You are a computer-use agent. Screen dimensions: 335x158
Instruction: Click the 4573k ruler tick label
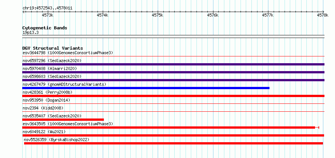47,15
